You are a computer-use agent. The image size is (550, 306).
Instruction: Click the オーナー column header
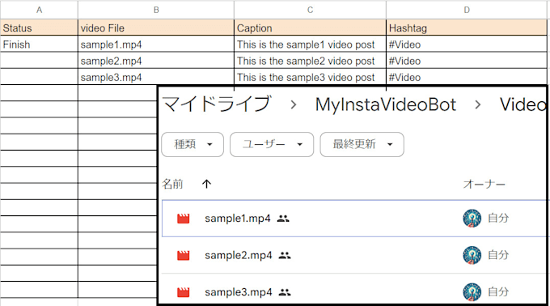[x=484, y=184]
